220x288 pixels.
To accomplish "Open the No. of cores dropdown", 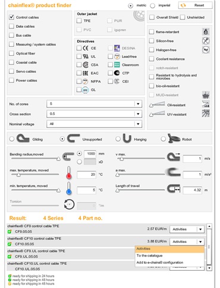I will (x=95, y=104).
